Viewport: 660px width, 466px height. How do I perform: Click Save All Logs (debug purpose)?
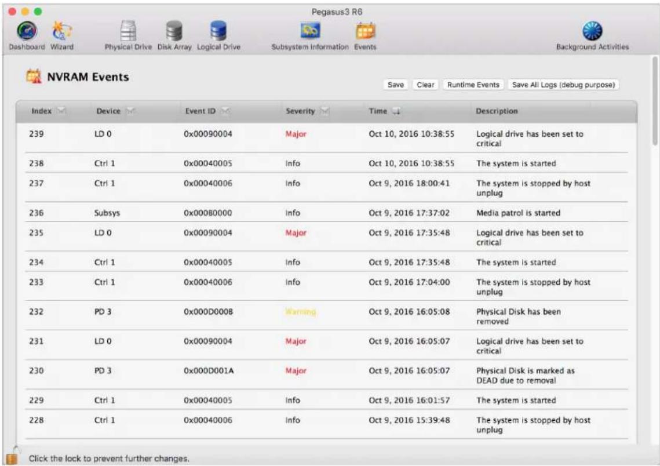(563, 85)
